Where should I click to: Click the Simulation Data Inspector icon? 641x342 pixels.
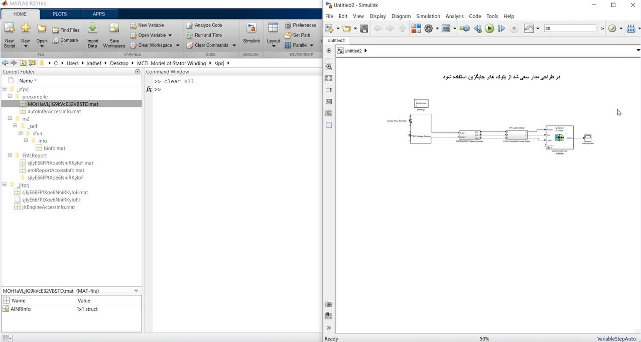pyautogui.click(x=529, y=29)
